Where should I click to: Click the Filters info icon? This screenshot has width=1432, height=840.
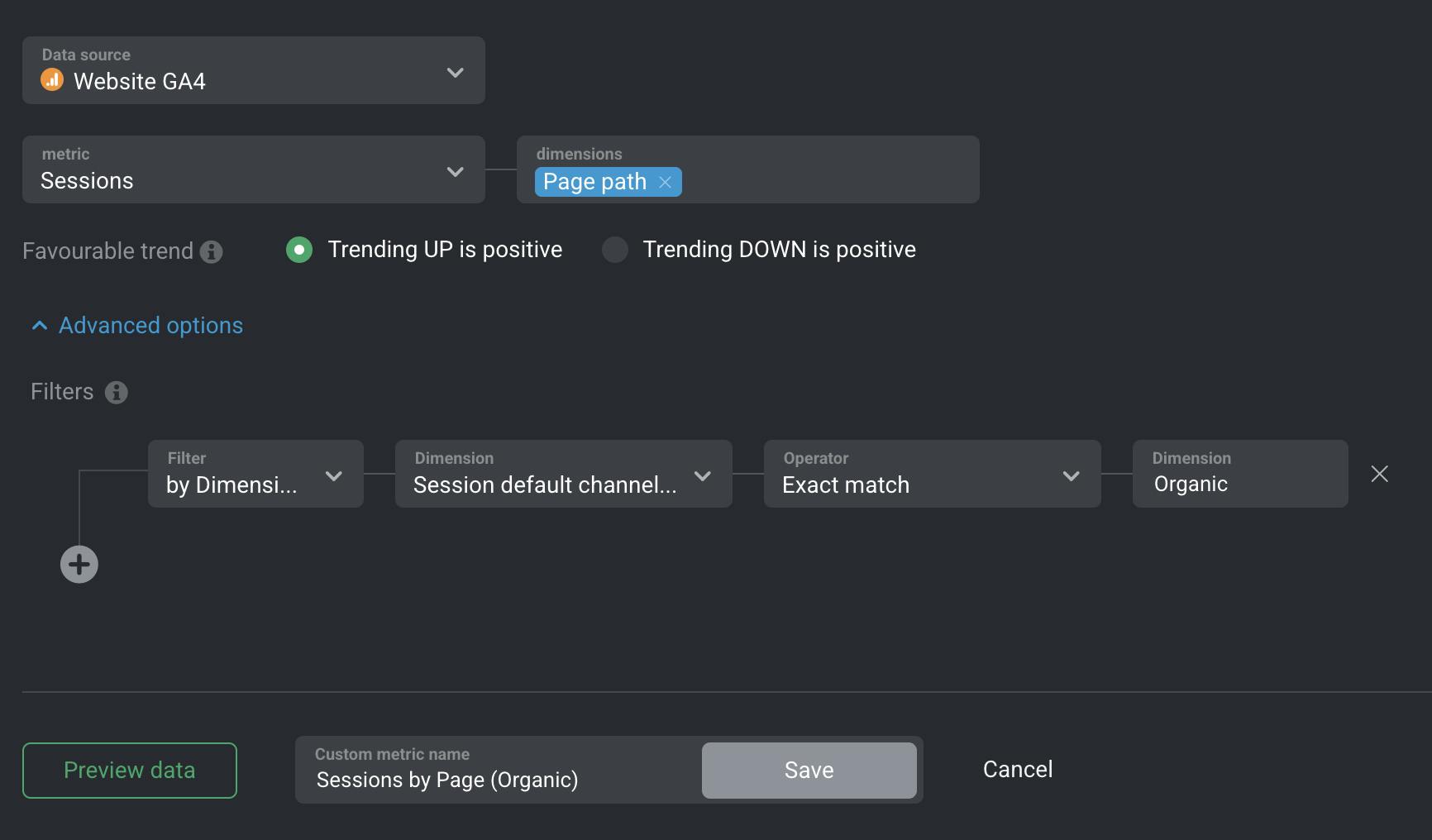(117, 392)
